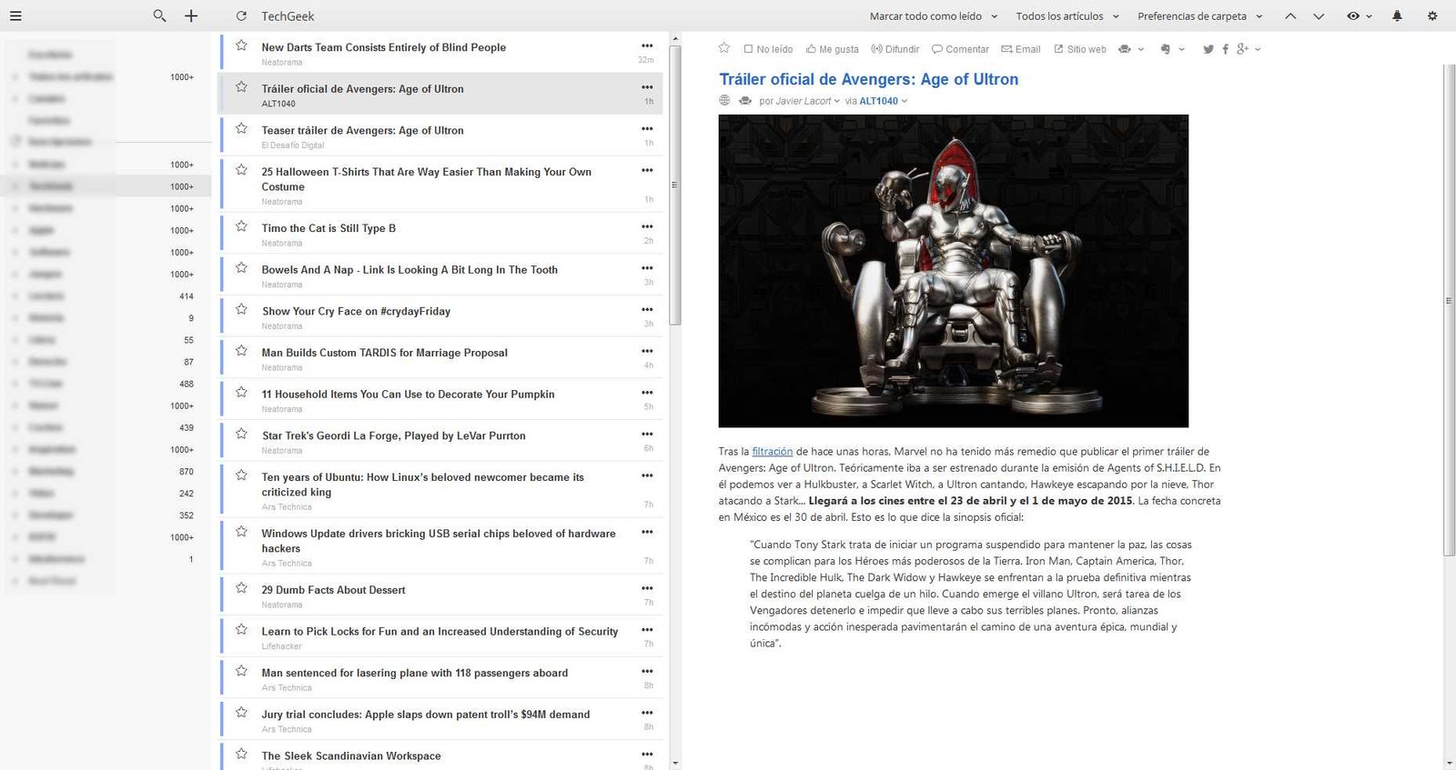Star the Timo the Cat article
Image resolution: width=1456 pixels, height=770 pixels.
pos(241,226)
